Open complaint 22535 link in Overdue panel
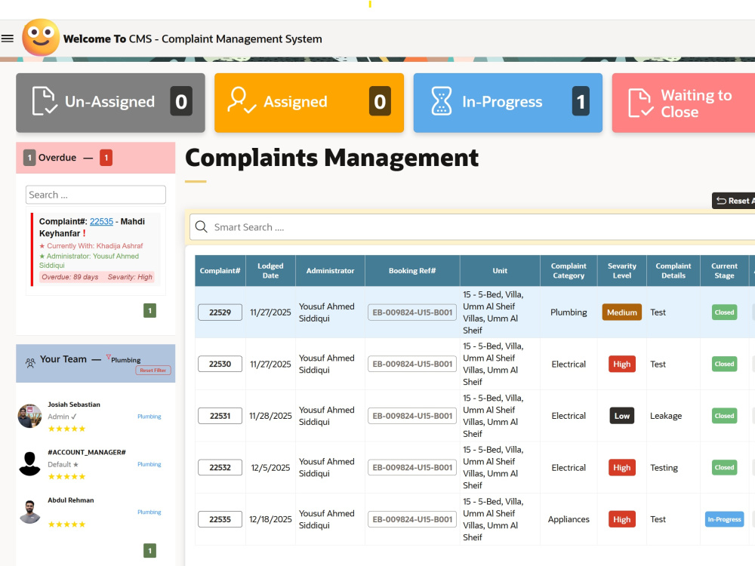The image size is (755, 566). coord(101,221)
